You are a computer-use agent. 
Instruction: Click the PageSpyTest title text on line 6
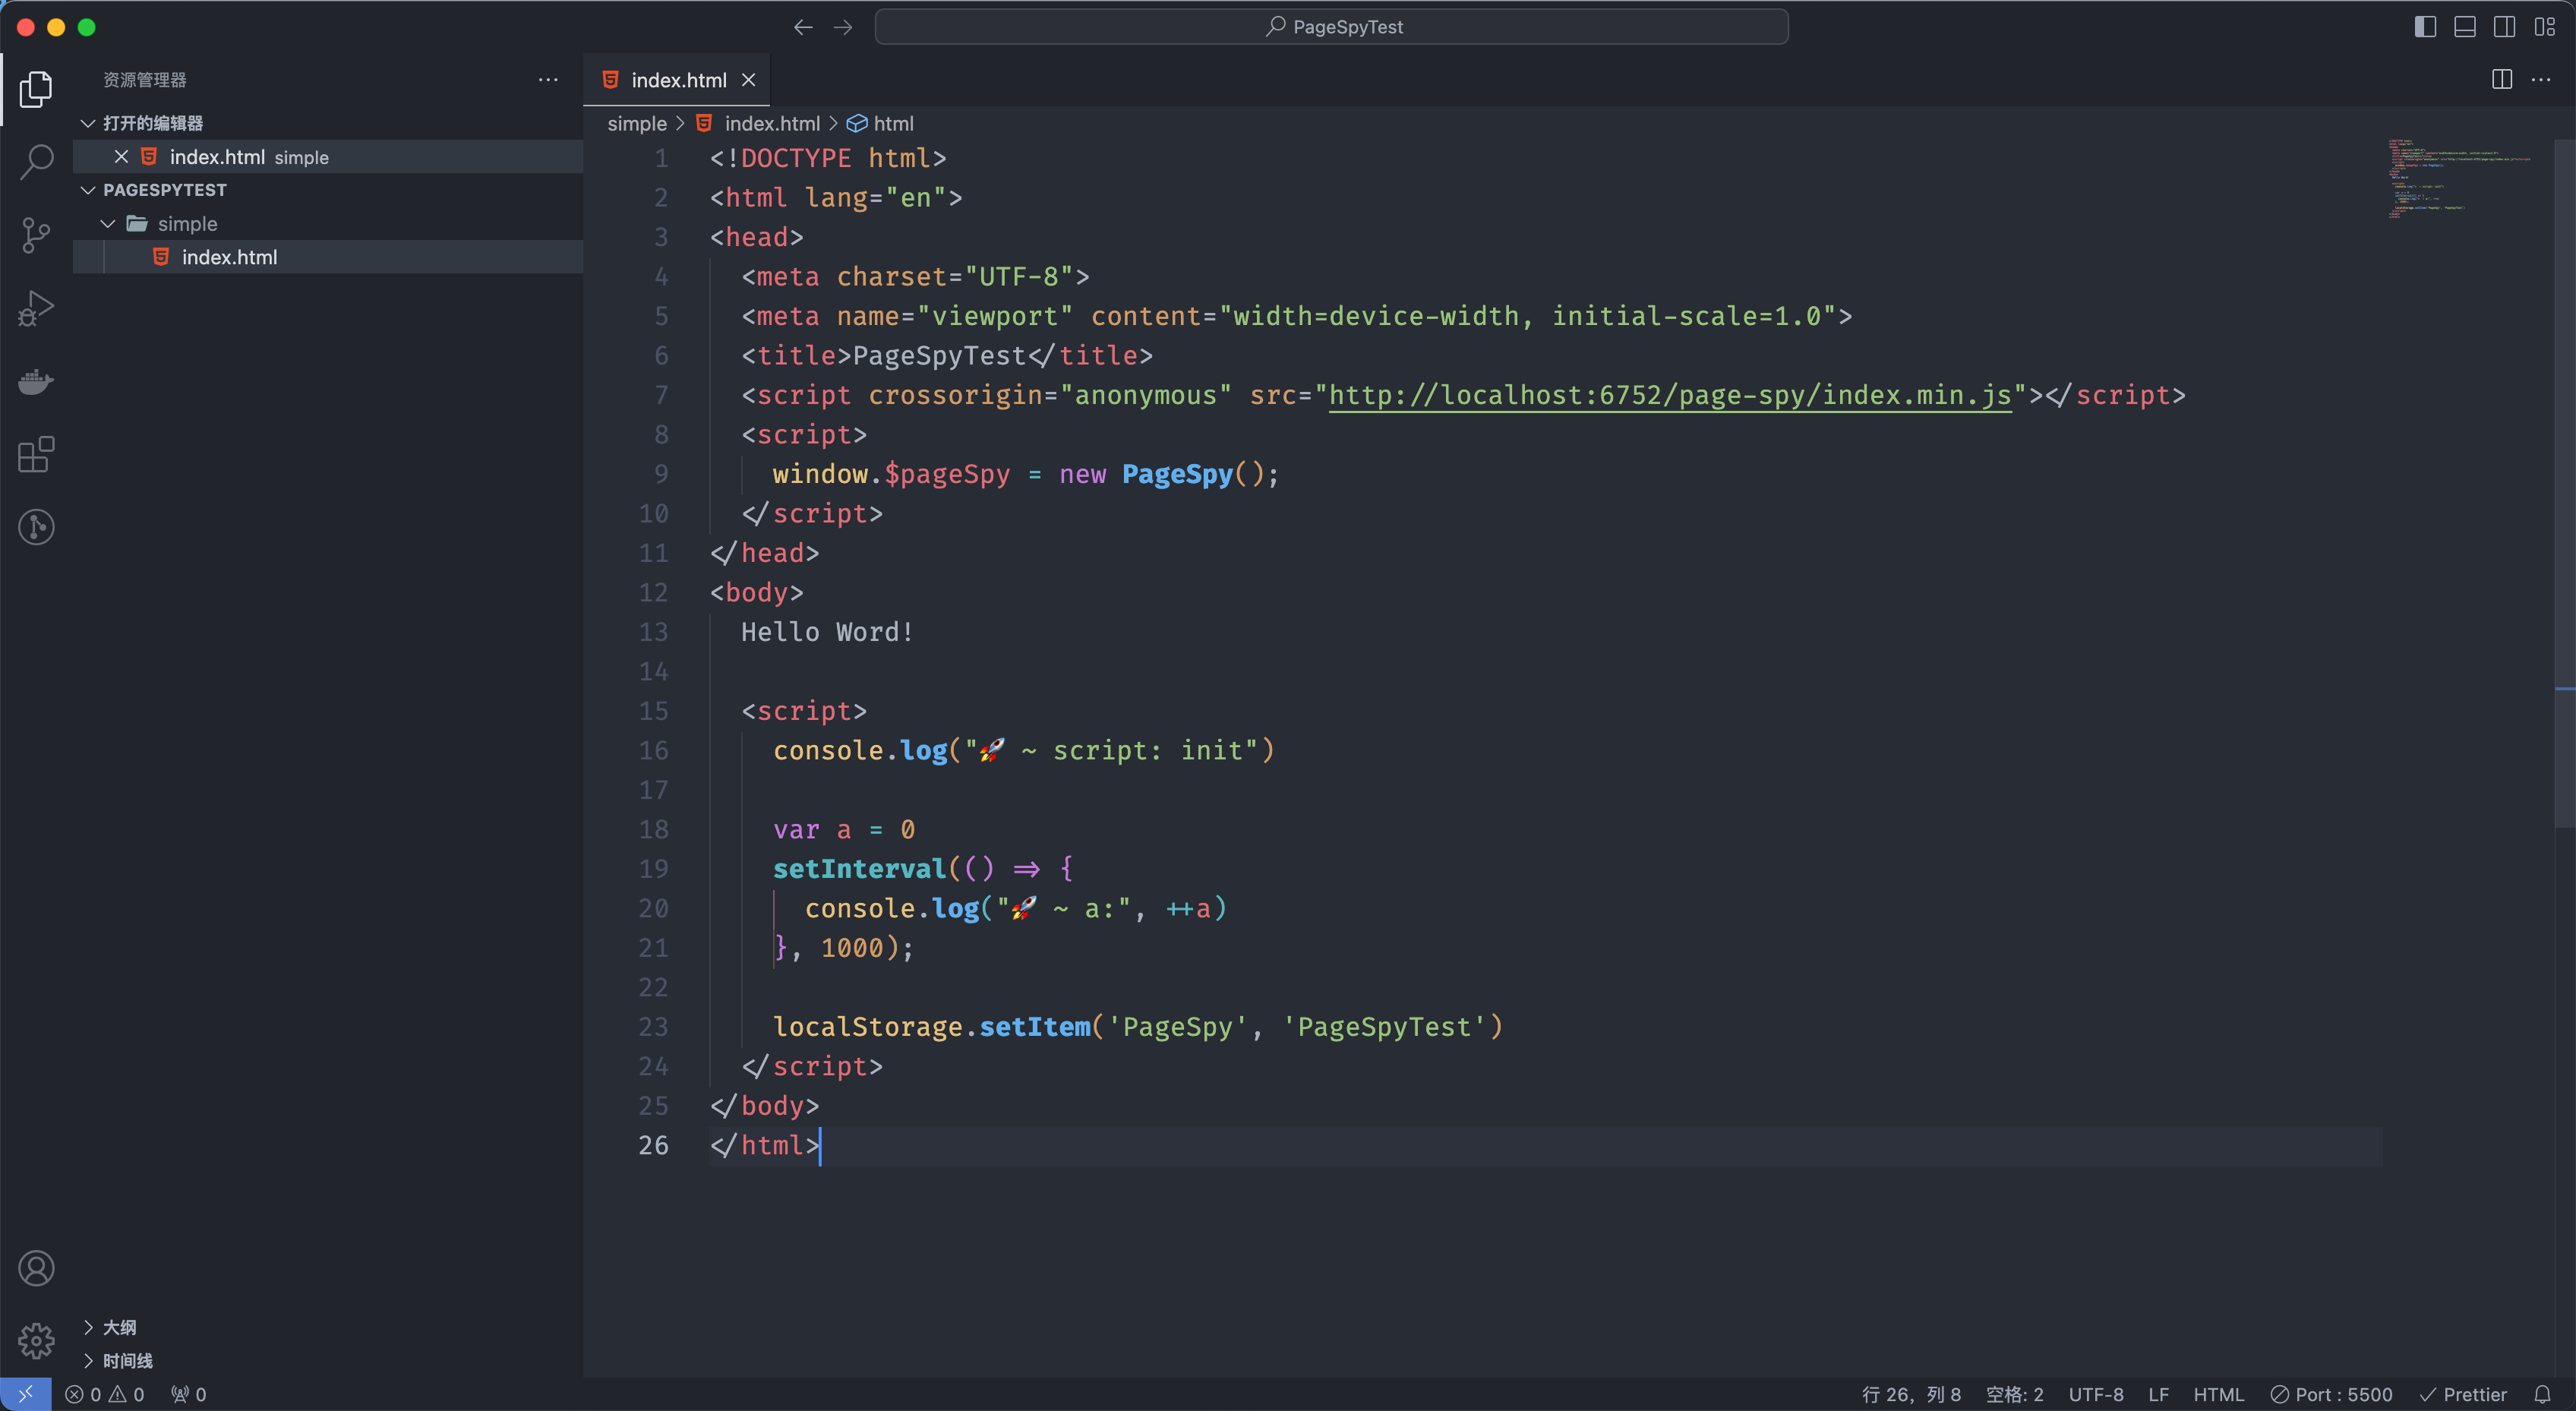pyautogui.click(x=939, y=356)
